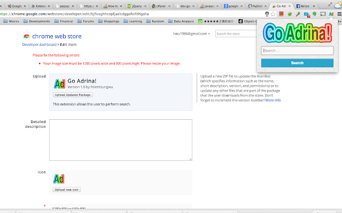
Task: Open the Learning bookmarks folder
Action: coord(133,21)
